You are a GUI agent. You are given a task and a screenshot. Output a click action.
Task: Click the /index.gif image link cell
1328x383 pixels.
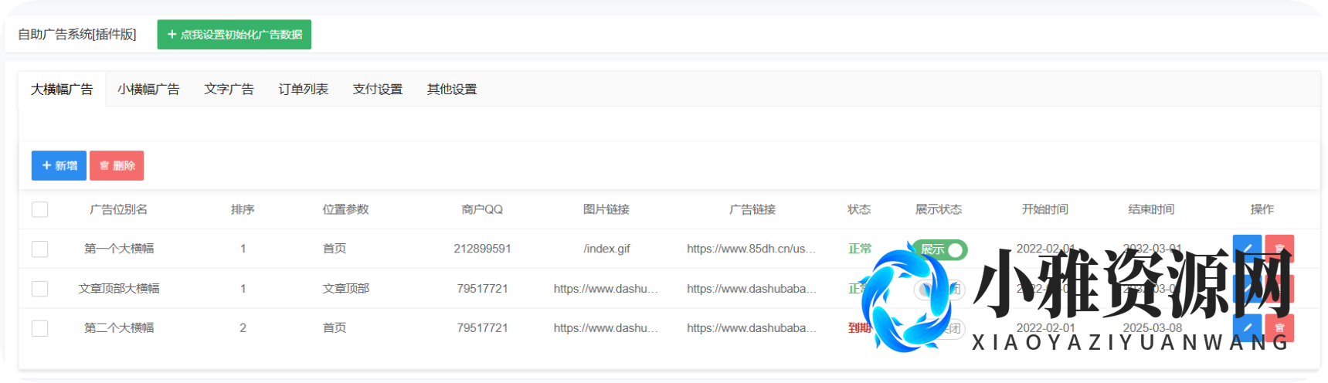click(x=606, y=249)
